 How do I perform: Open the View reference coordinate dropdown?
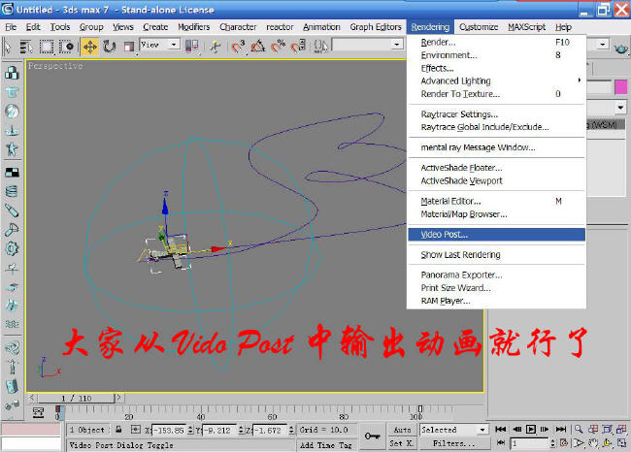point(159,45)
